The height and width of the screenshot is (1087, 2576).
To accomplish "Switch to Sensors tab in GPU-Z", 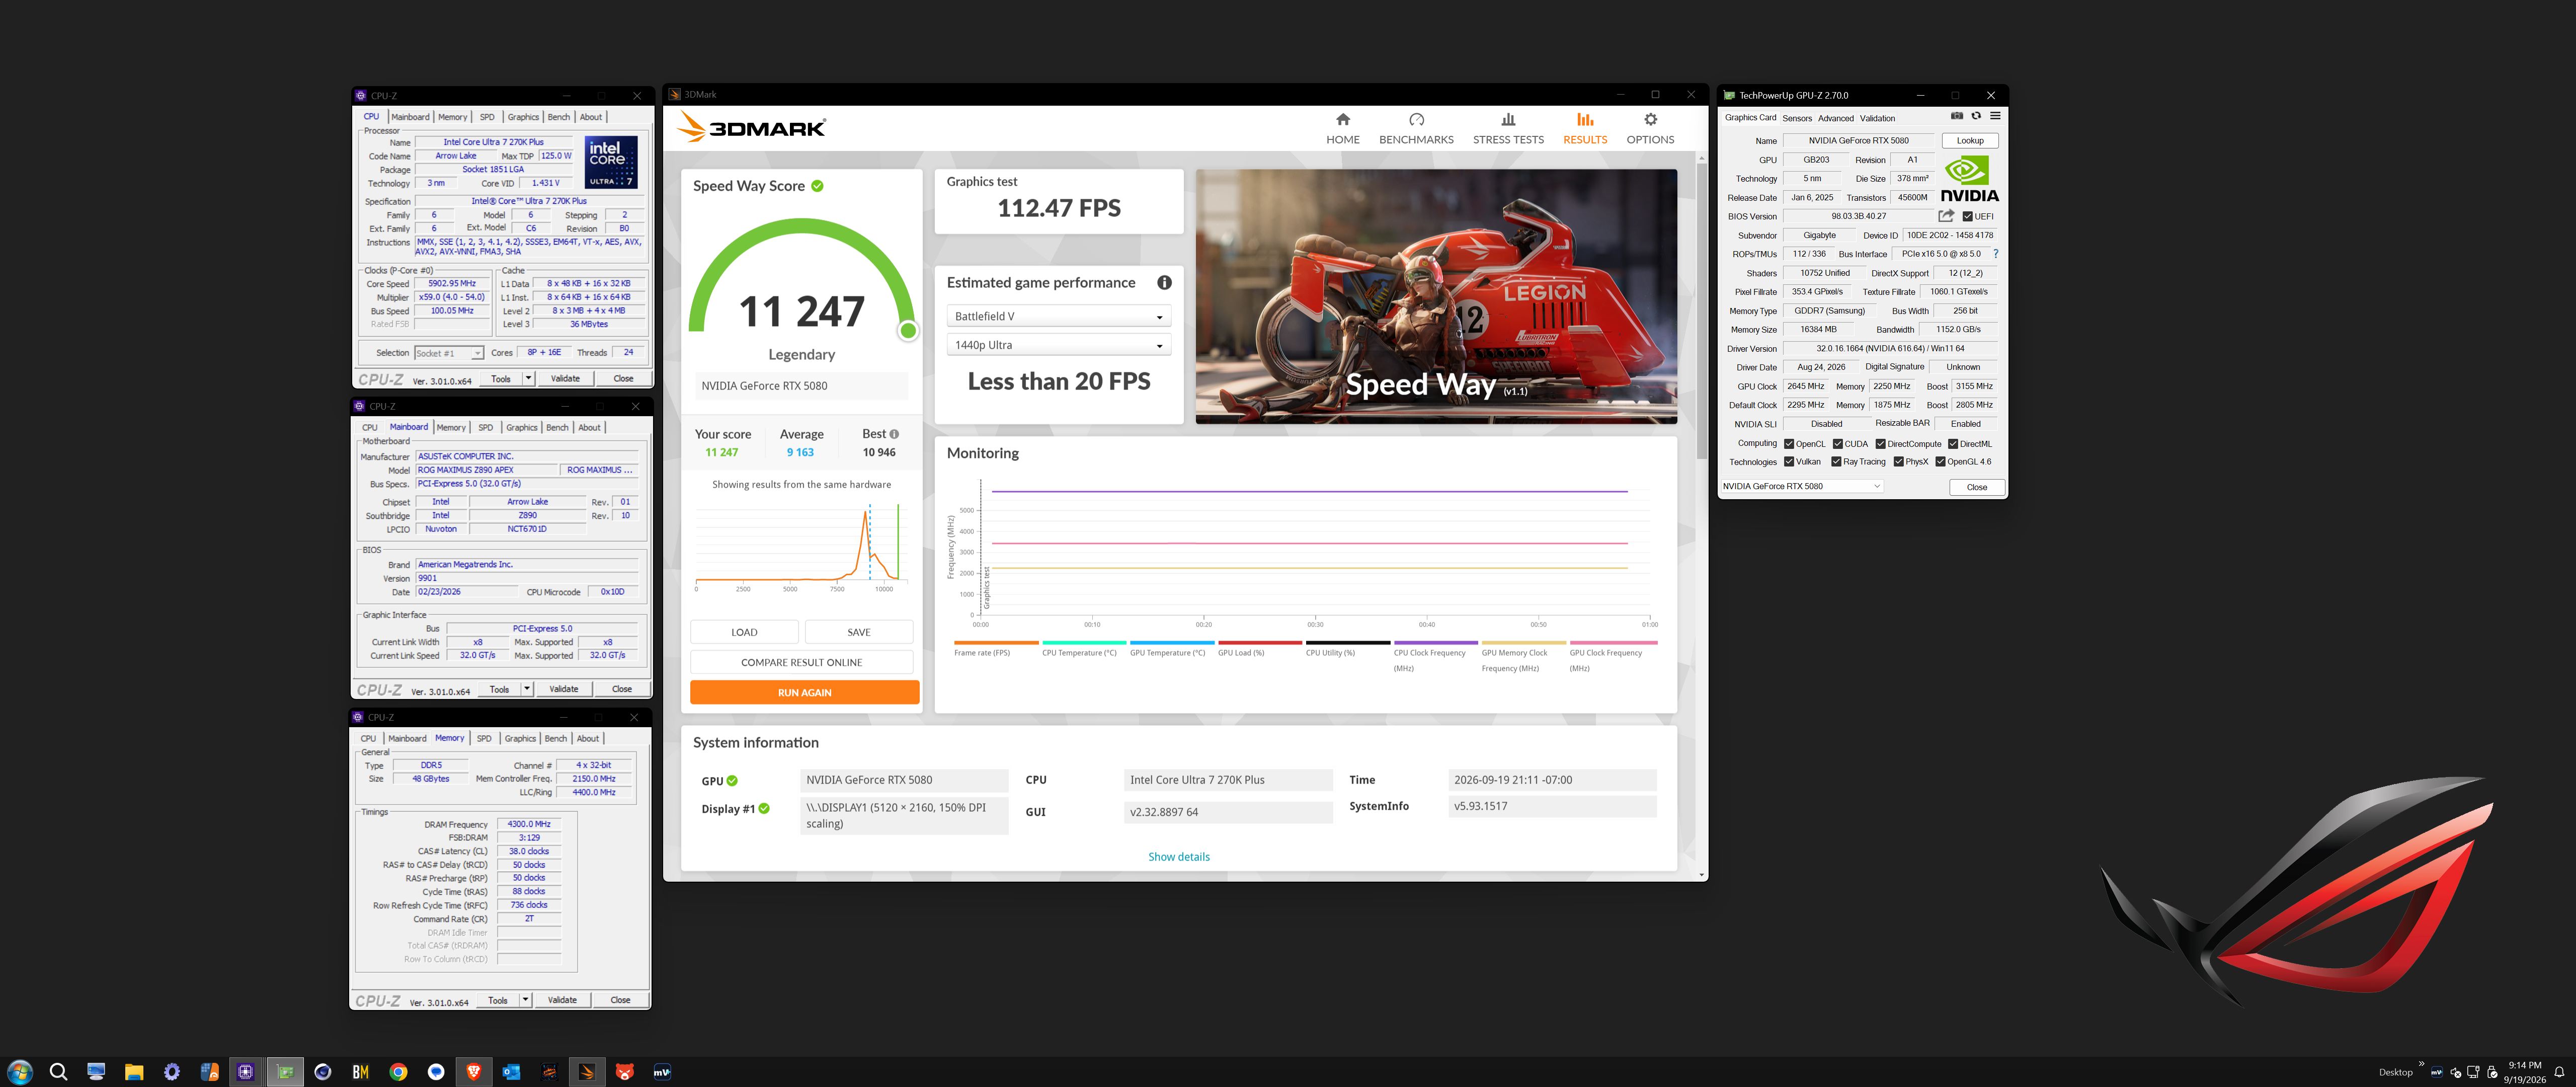I will [x=1797, y=118].
